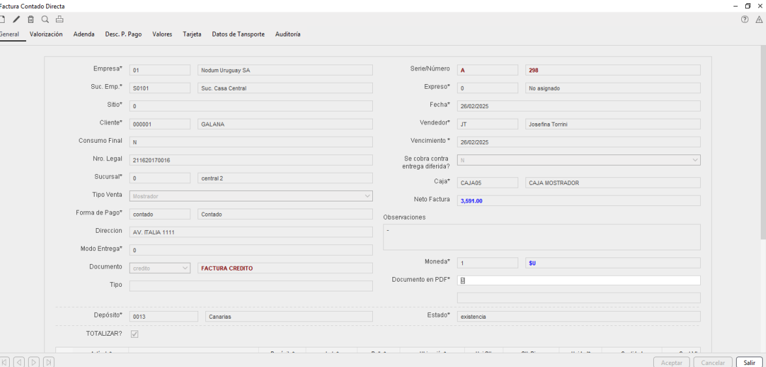766x367 pixels.
Task: Click the printer icon in toolbar
Action: click(59, 20)
